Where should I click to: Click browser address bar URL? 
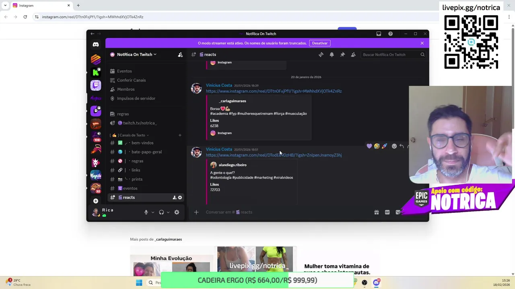[x=93, y=17]
